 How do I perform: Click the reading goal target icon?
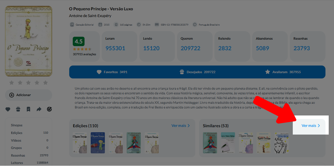(49, 109)
